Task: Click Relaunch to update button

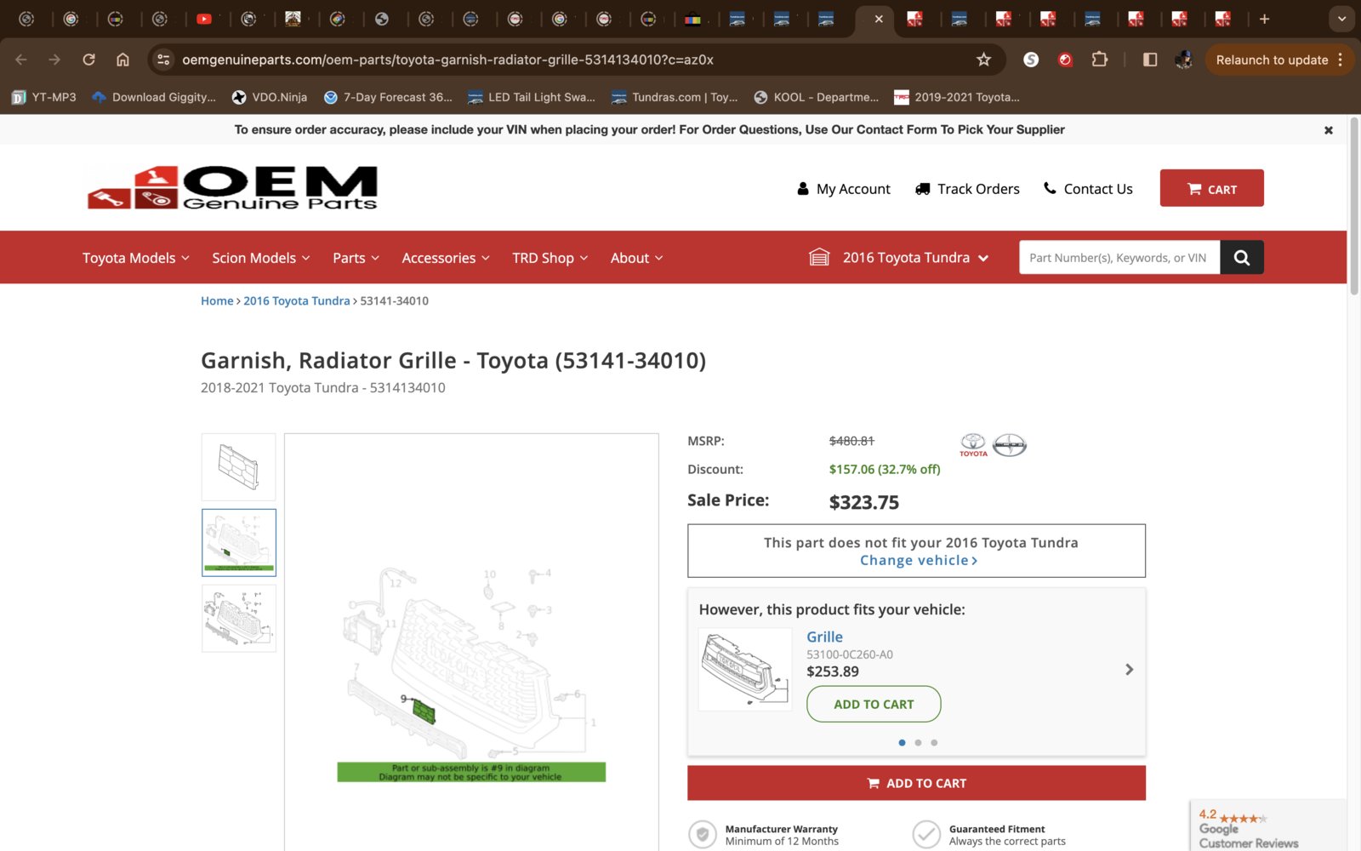Action: click(x=1272, y=60)
